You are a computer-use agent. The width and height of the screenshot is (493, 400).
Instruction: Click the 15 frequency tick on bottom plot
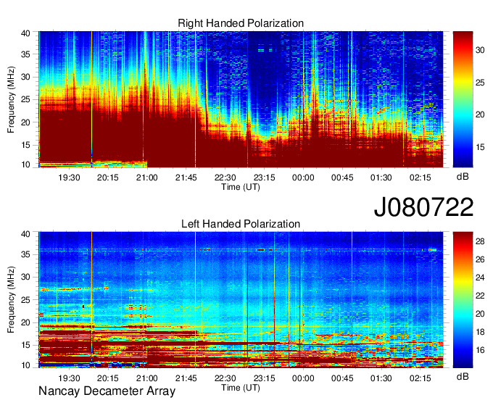[25, 346]
